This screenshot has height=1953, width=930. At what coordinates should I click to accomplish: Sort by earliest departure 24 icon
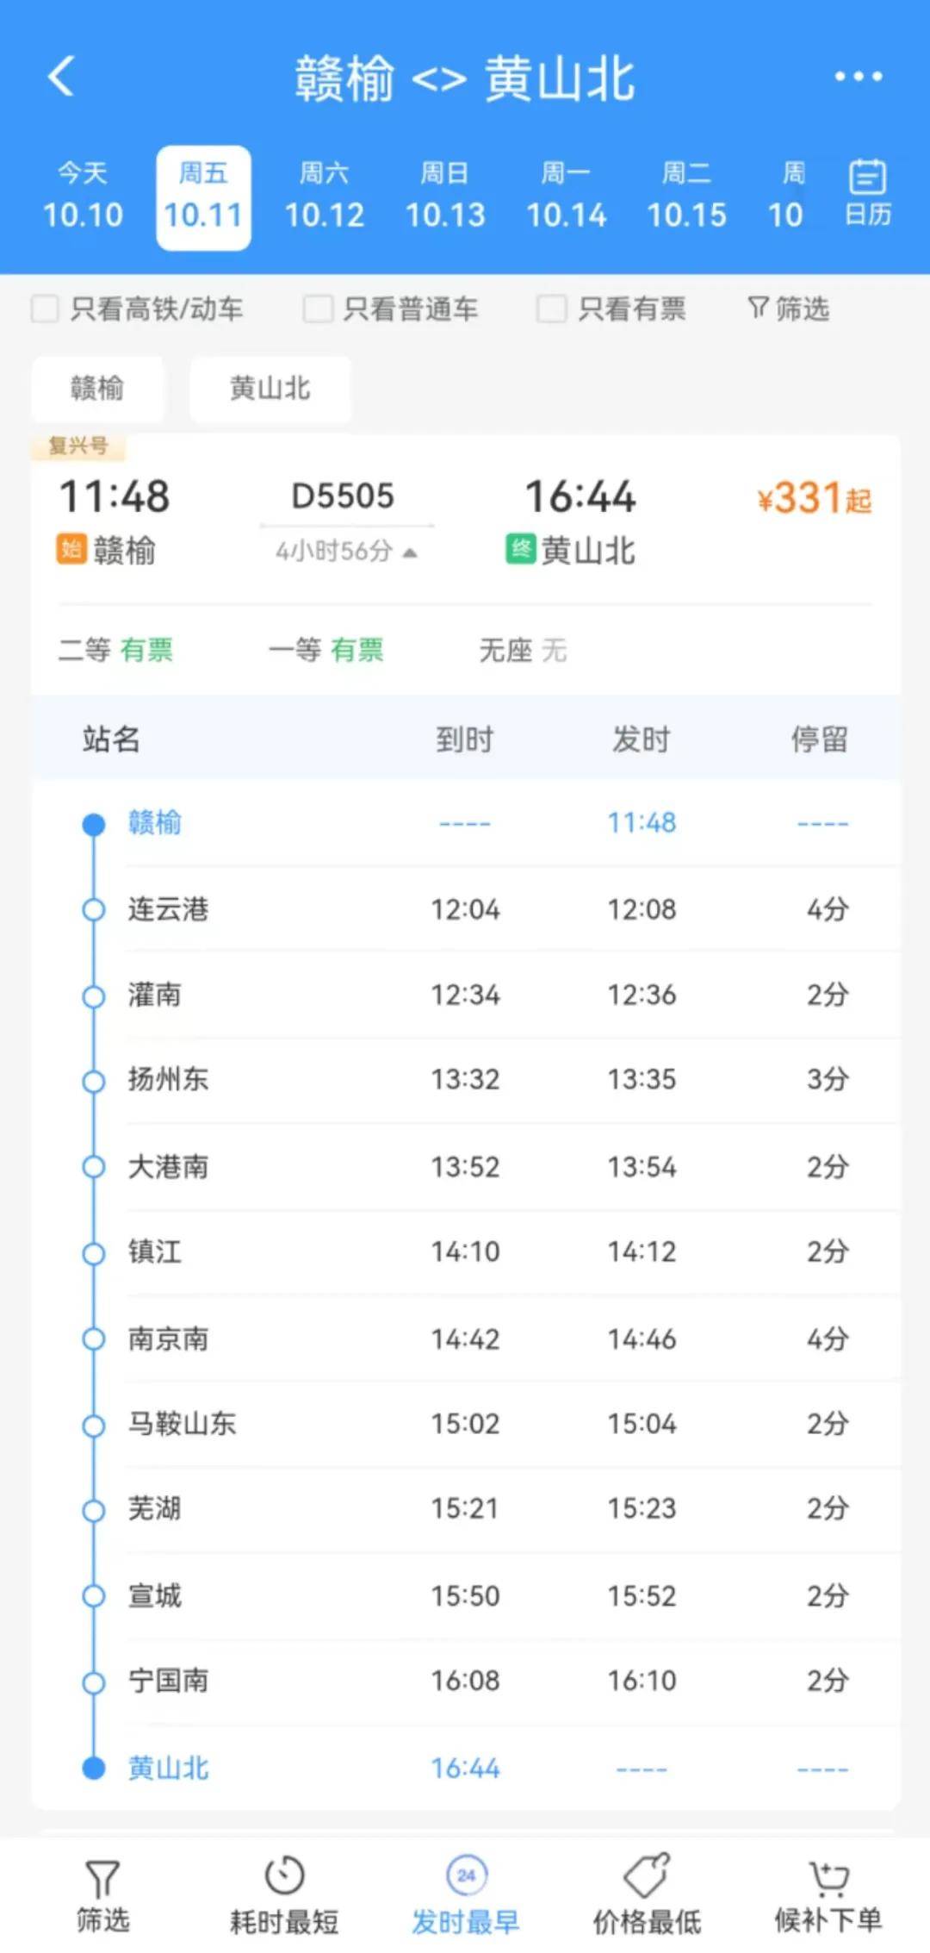click(x=466, y=1875)
